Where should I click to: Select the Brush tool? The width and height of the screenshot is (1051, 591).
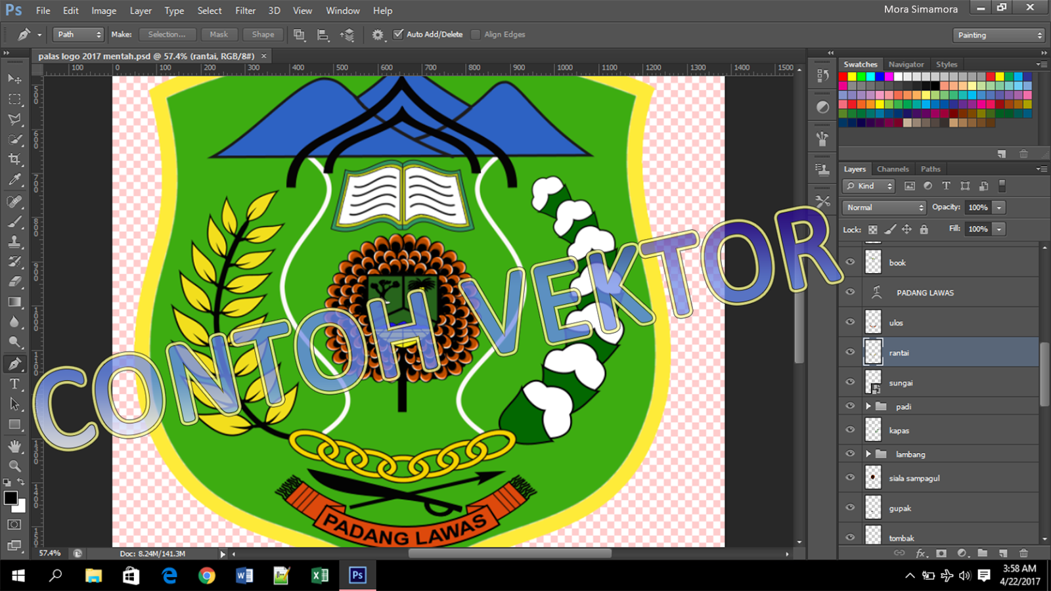click(x=14, y=221)
